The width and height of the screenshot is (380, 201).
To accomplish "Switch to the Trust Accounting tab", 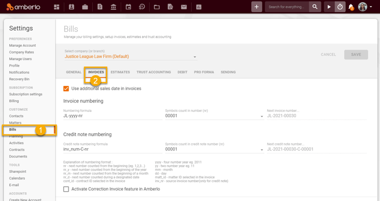I will pos(154,72).
